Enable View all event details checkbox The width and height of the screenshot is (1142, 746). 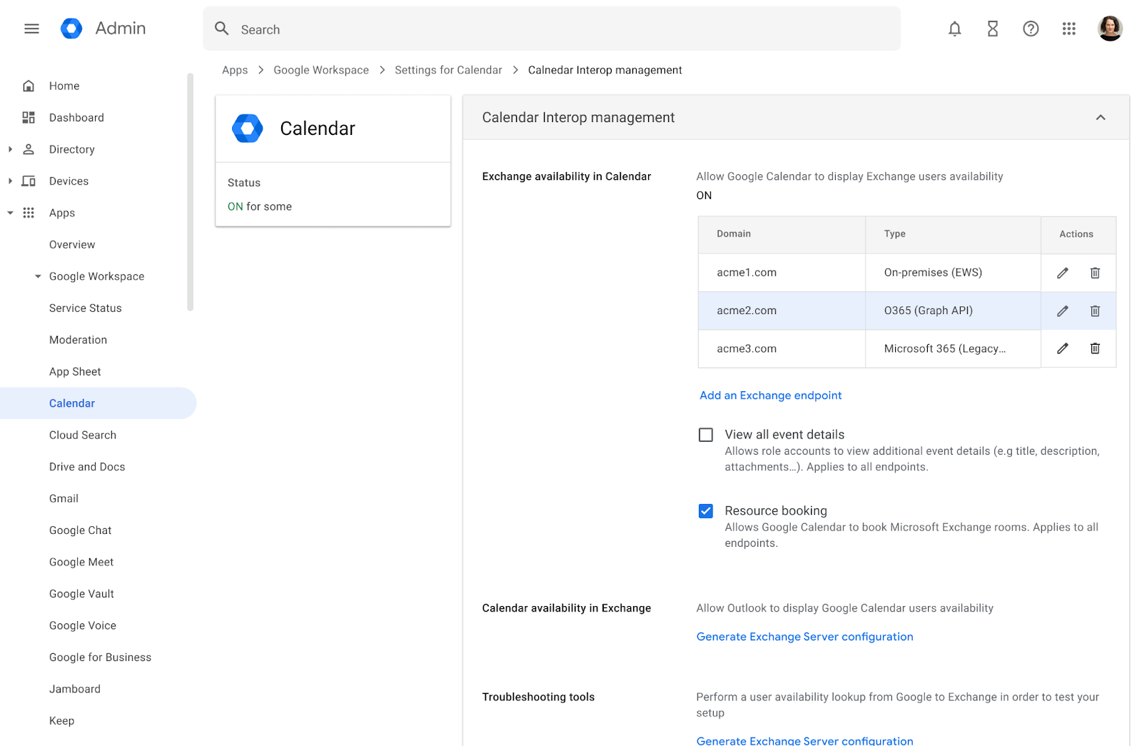706,435
